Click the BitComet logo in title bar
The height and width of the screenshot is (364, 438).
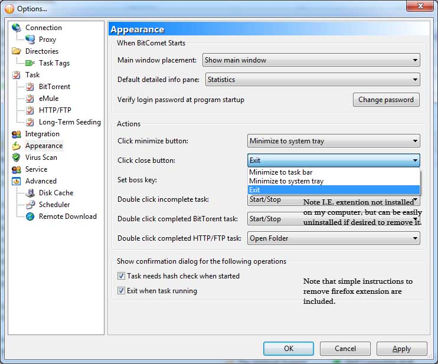click(9, 9)
